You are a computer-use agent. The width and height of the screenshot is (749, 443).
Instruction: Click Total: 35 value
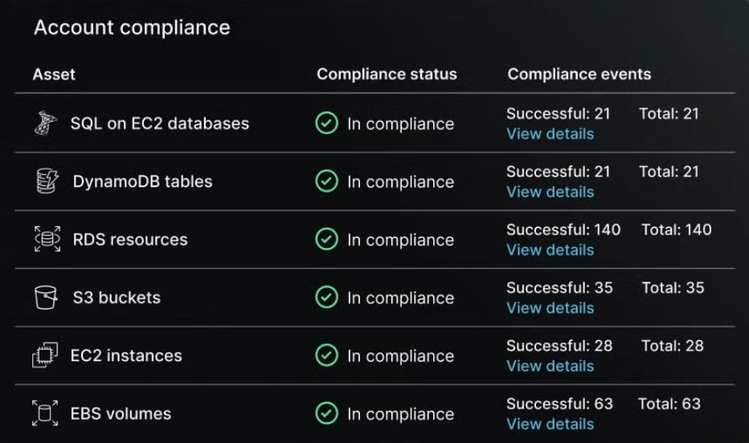[673, 288]
